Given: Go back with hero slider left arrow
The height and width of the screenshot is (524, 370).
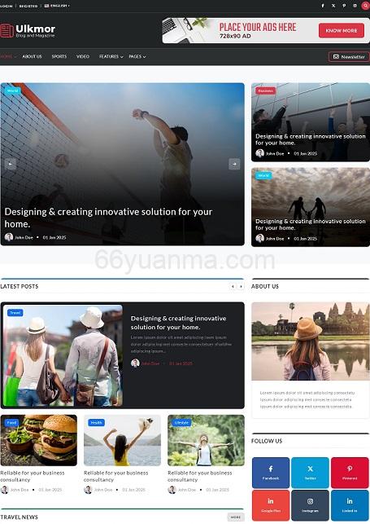Looking at the screenshot, I should pyautogui.click(x=11, y=164).
